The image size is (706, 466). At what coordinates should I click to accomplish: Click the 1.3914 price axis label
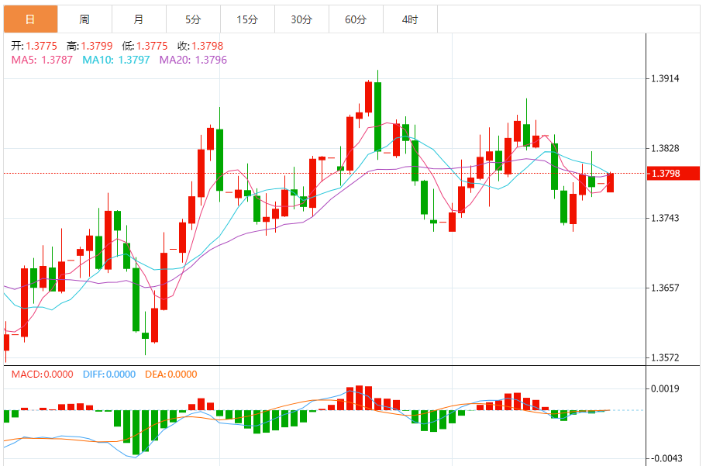pyautogui.click(x=665, y=79)
